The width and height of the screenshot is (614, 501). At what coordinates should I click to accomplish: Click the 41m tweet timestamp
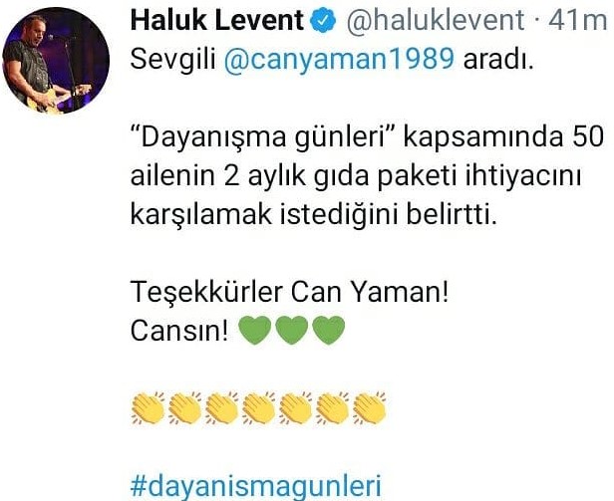(x=577, y=20)
